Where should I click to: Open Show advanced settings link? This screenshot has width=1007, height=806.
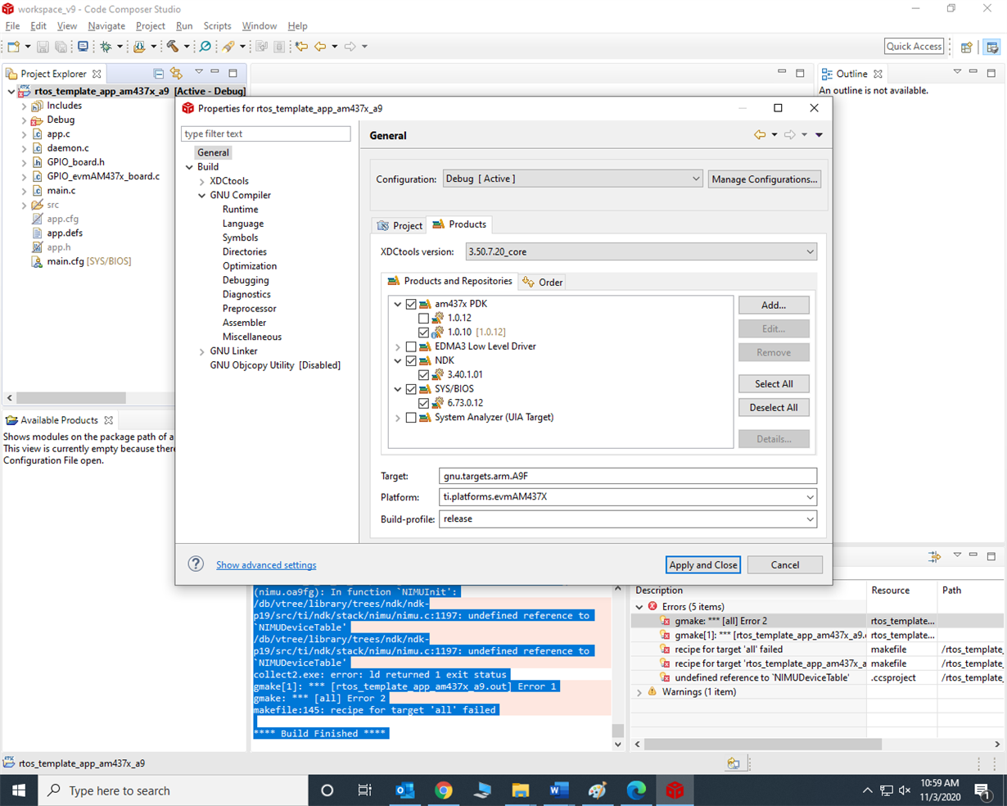tap(266, 565)
